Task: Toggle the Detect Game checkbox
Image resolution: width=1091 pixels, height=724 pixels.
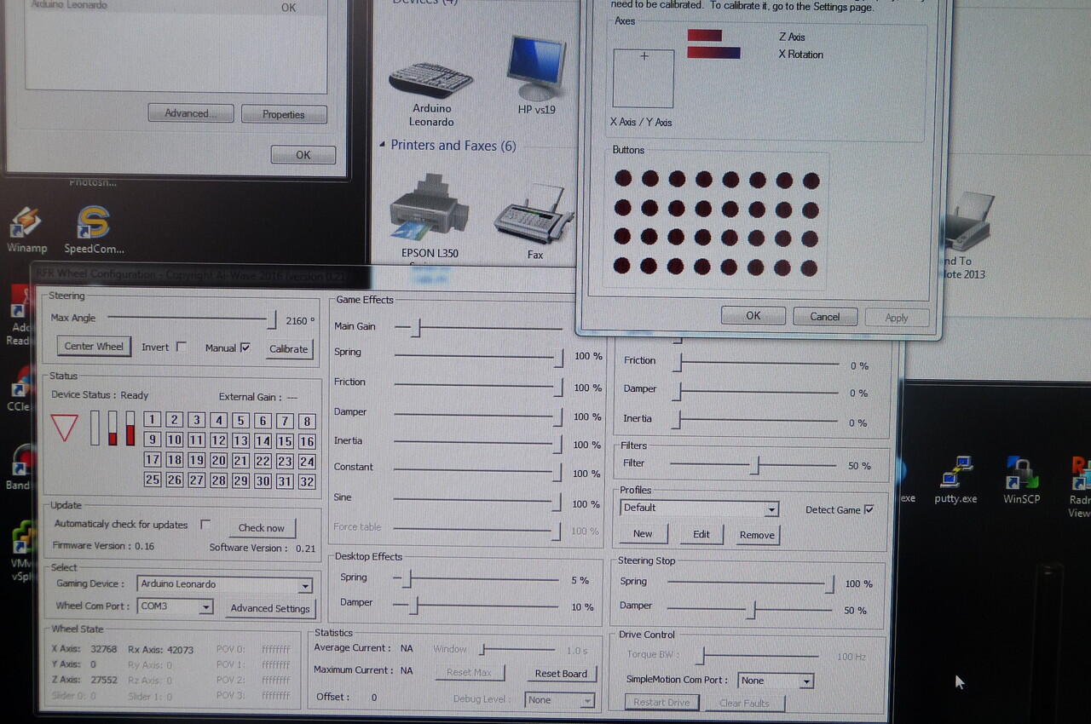Action: [x=869, y=509]
